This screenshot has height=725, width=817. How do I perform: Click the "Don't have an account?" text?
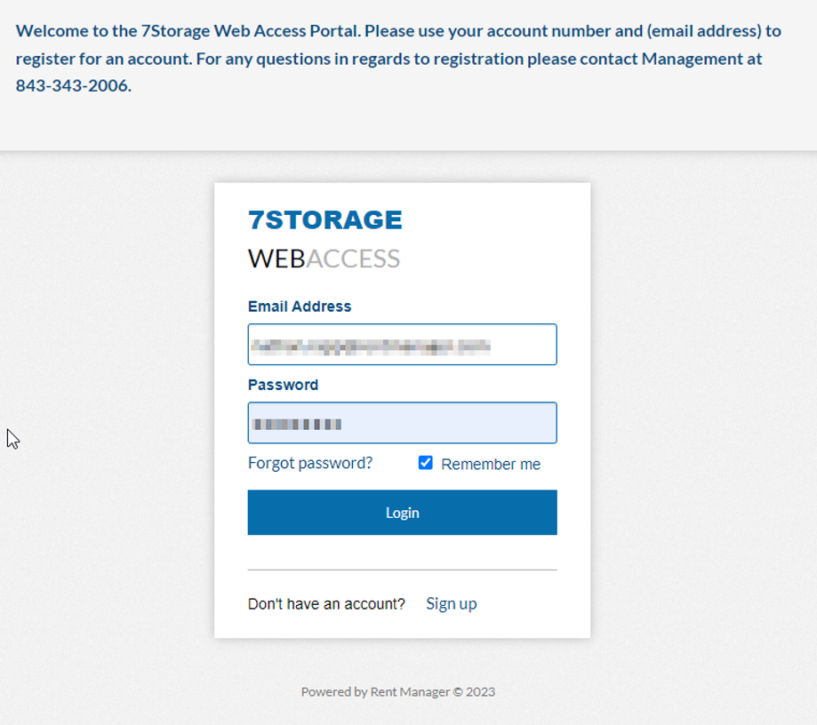point(326,604)
